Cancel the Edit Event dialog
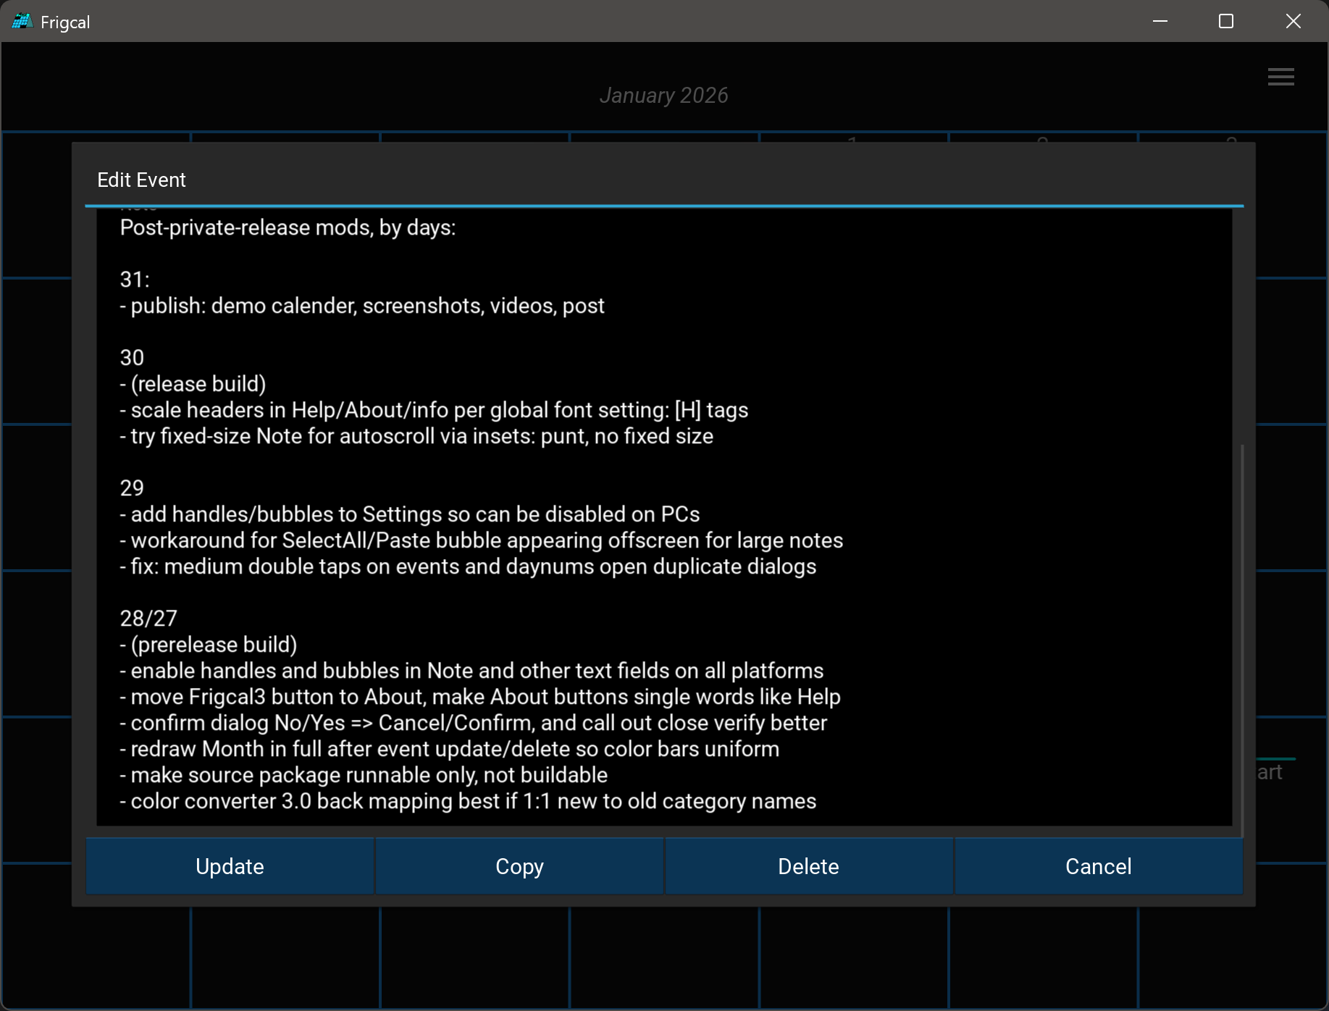The image size is (1329, 1011). click(1098, 866)
